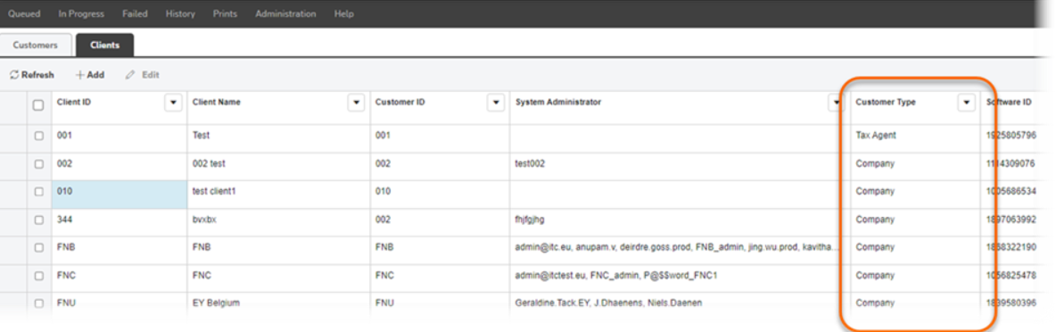1056x332 pixels.
Task: Open the Queued menu
Action: point(24,13)
